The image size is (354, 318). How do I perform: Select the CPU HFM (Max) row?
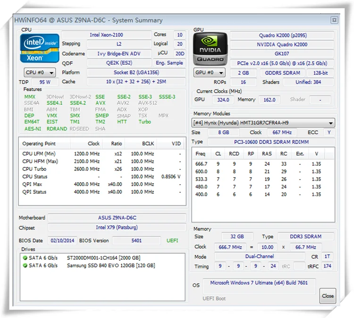102,162
